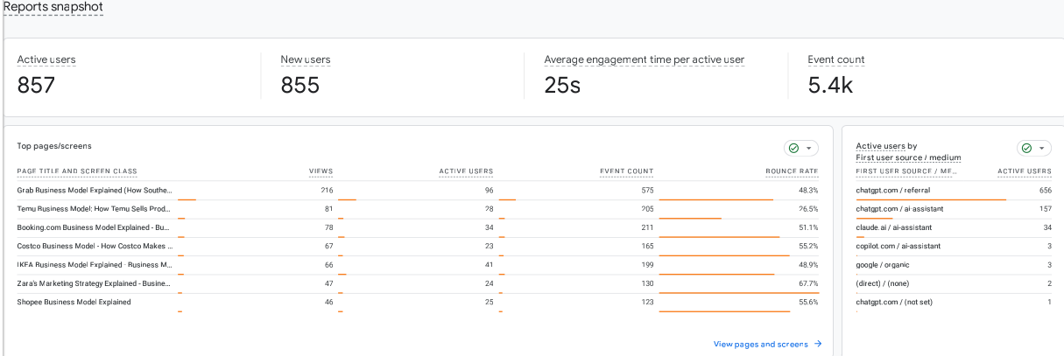
Task: Sort by Active Users column in Top pages
Action: [x=466, y=171]
